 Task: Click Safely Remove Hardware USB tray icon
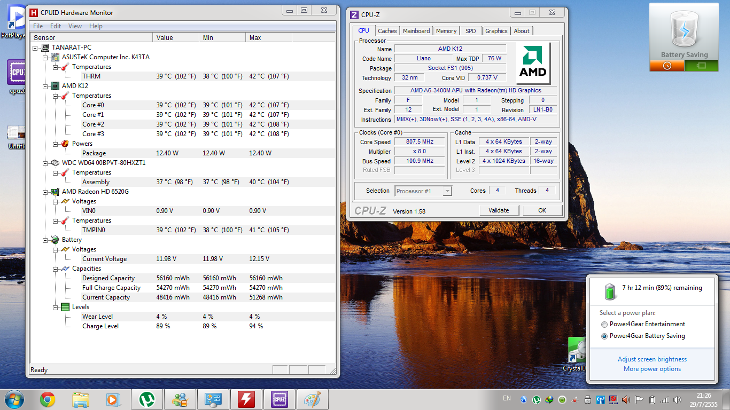click(588, 400)
